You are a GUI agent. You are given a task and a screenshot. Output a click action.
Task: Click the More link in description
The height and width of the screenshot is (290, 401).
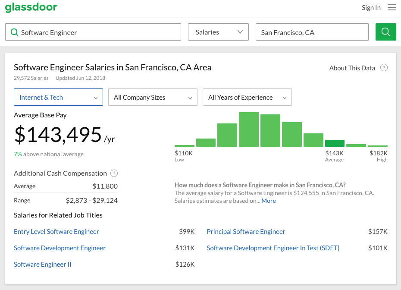[268, 201]
